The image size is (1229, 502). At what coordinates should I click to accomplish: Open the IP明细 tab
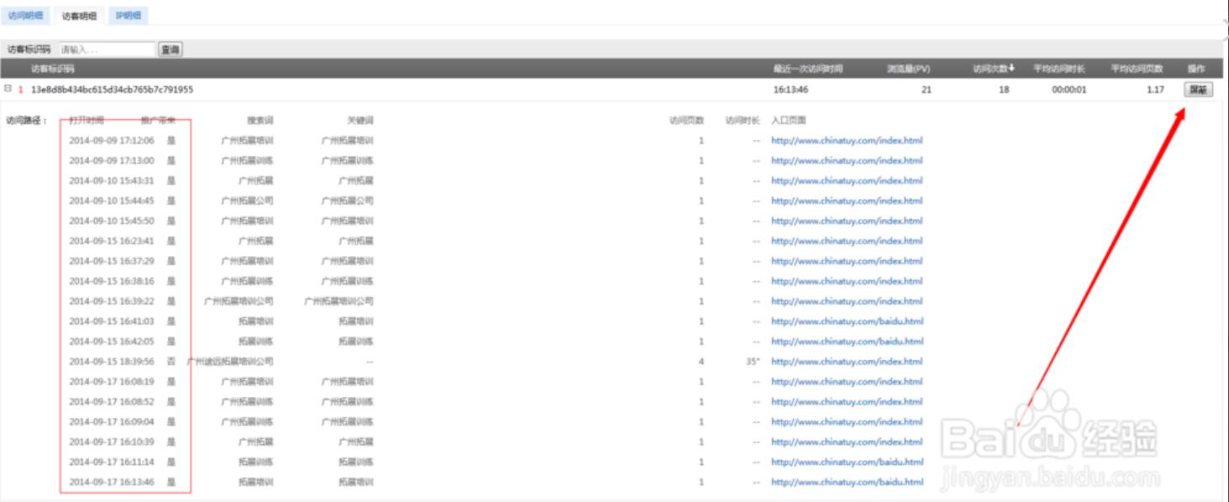[x=128, y=15]
